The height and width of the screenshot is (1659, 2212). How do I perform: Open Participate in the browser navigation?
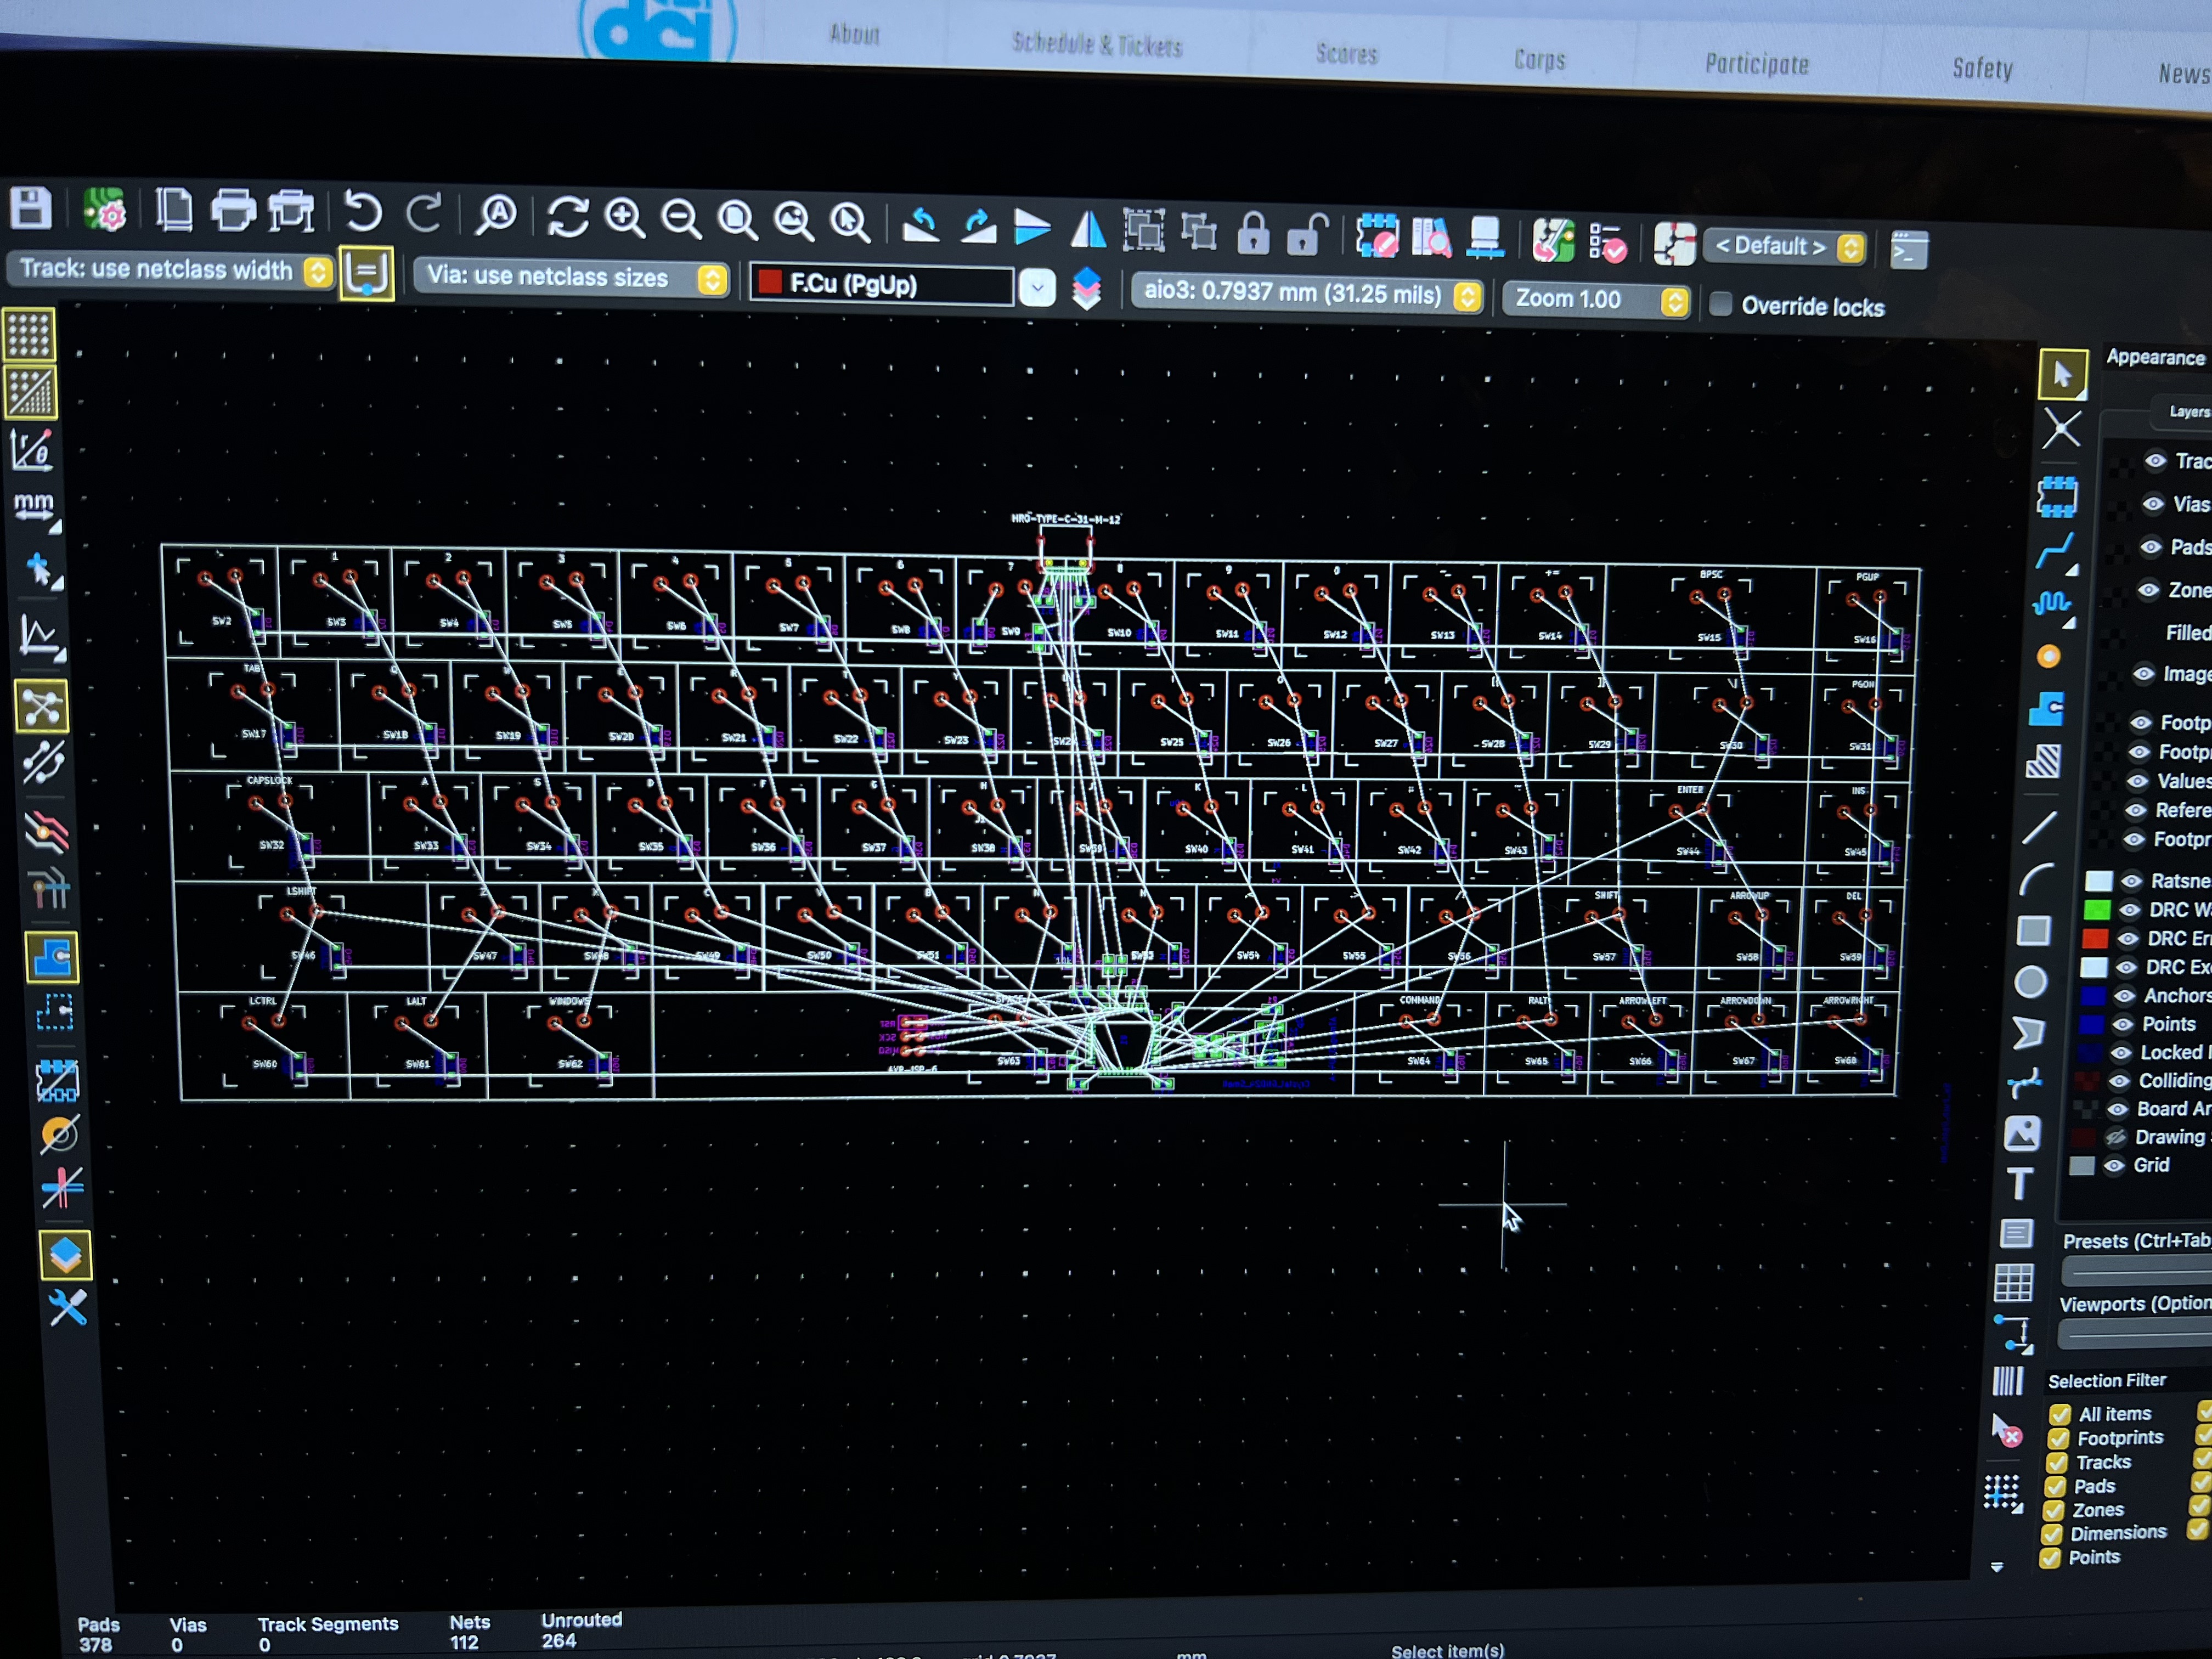[1757, 65]
